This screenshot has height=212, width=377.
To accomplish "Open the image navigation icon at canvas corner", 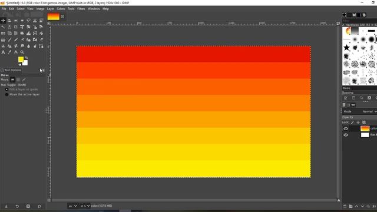I will click(339, 200).
